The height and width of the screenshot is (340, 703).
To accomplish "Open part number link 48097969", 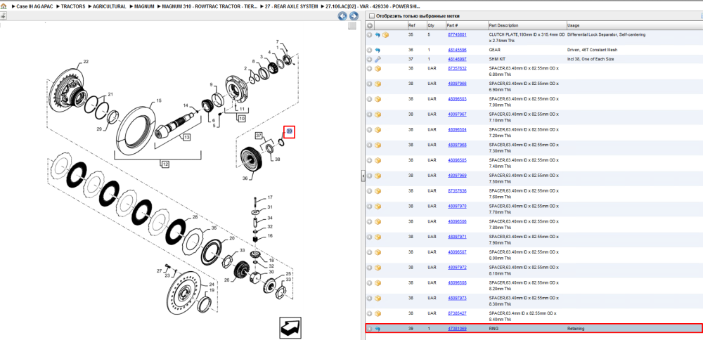I will coord(457,176).
